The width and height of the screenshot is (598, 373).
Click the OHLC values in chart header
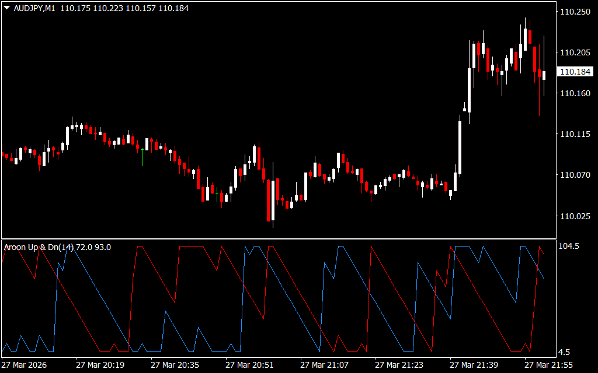tap(124, 9)
